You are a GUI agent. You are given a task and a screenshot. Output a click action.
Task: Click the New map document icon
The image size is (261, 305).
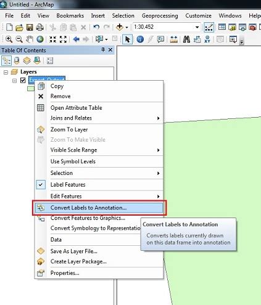(x=9, y=27)
